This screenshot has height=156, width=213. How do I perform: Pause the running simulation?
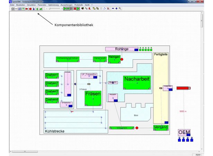(71, 9)
